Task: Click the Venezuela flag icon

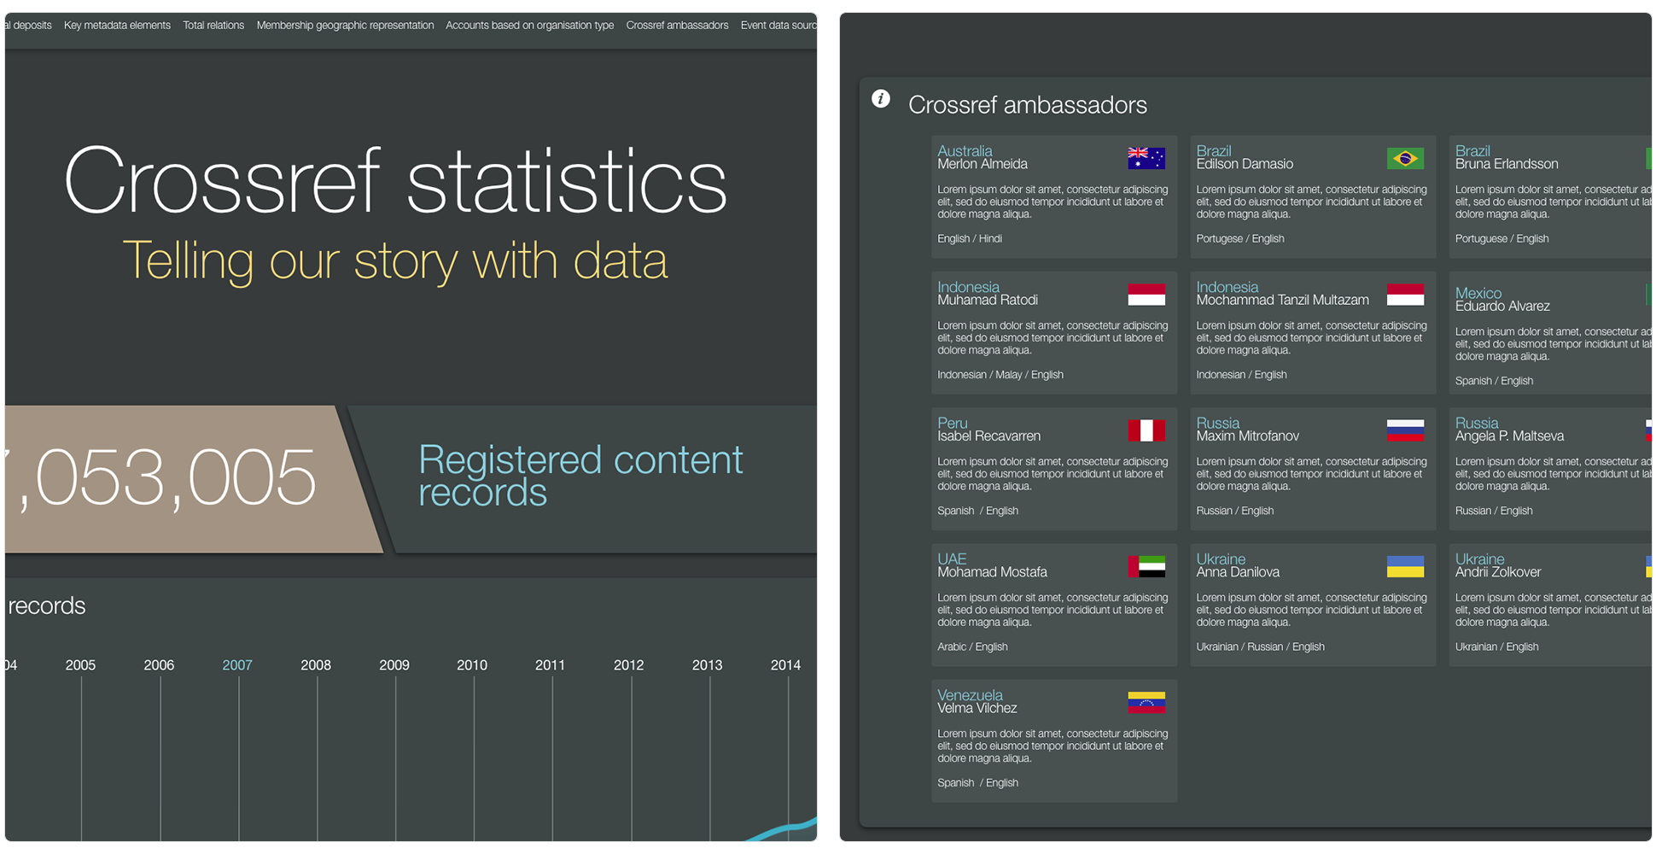Action: click(x=1146, y=703)
